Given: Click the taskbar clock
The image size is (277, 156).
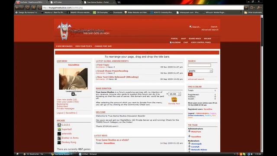Looking at the screenshot, I should [258, 154].
